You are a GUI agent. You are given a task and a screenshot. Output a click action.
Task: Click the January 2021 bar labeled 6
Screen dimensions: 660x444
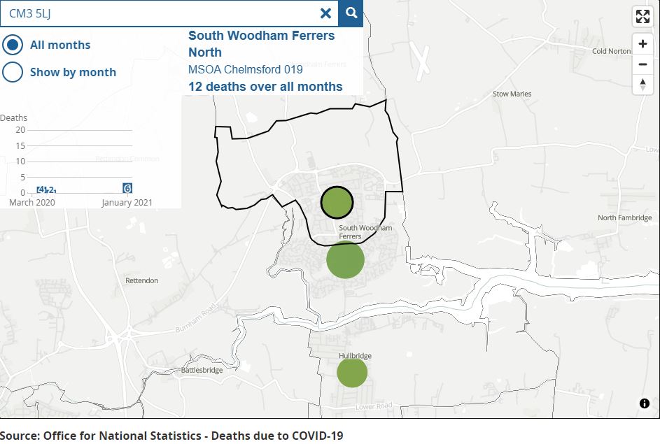pos(127,188)
